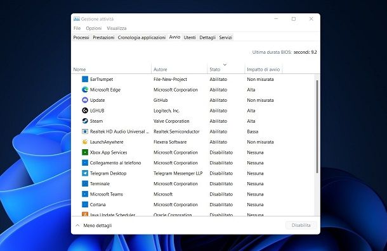Sort by the Autore column header
Viewport: 387px width, 251px height.
coord(160,70)
